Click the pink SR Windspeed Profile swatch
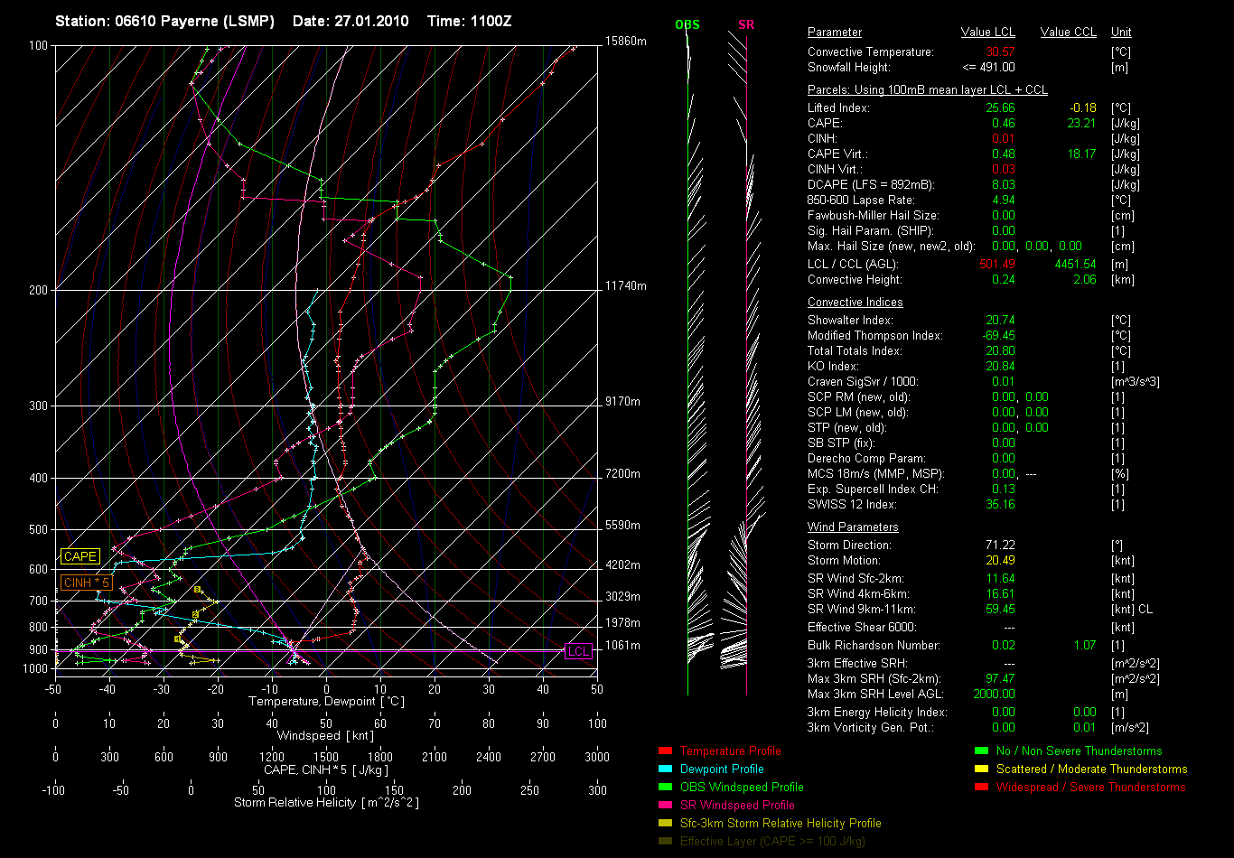 point(666,806)
